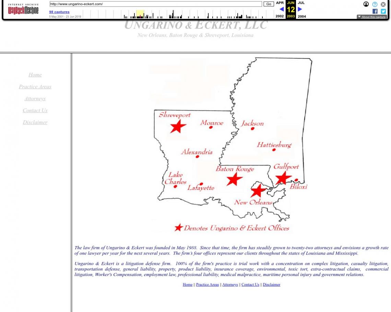Open Disclaimer in the sidebar menu

(x=35, y=122)
